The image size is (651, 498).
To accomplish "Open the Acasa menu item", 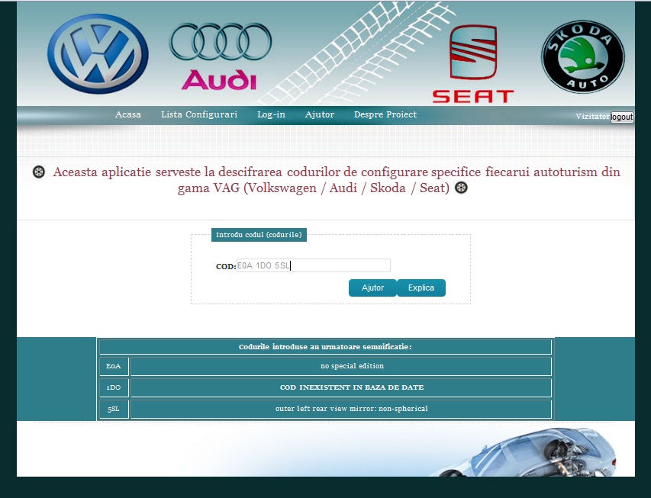I will click(x=128, y=114).
